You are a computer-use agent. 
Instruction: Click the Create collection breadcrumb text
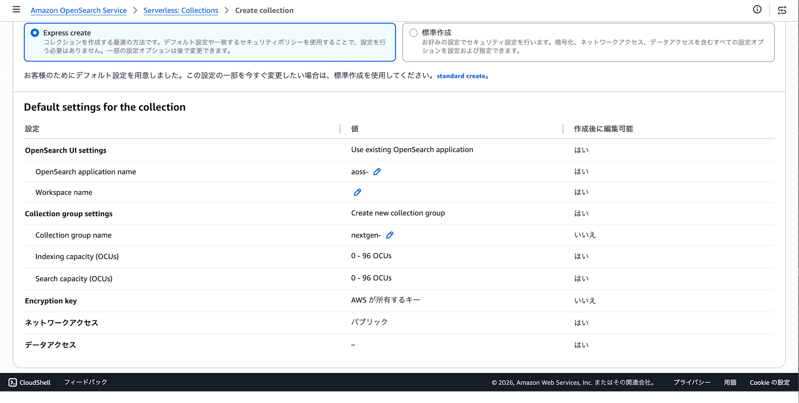click(264, 10)
